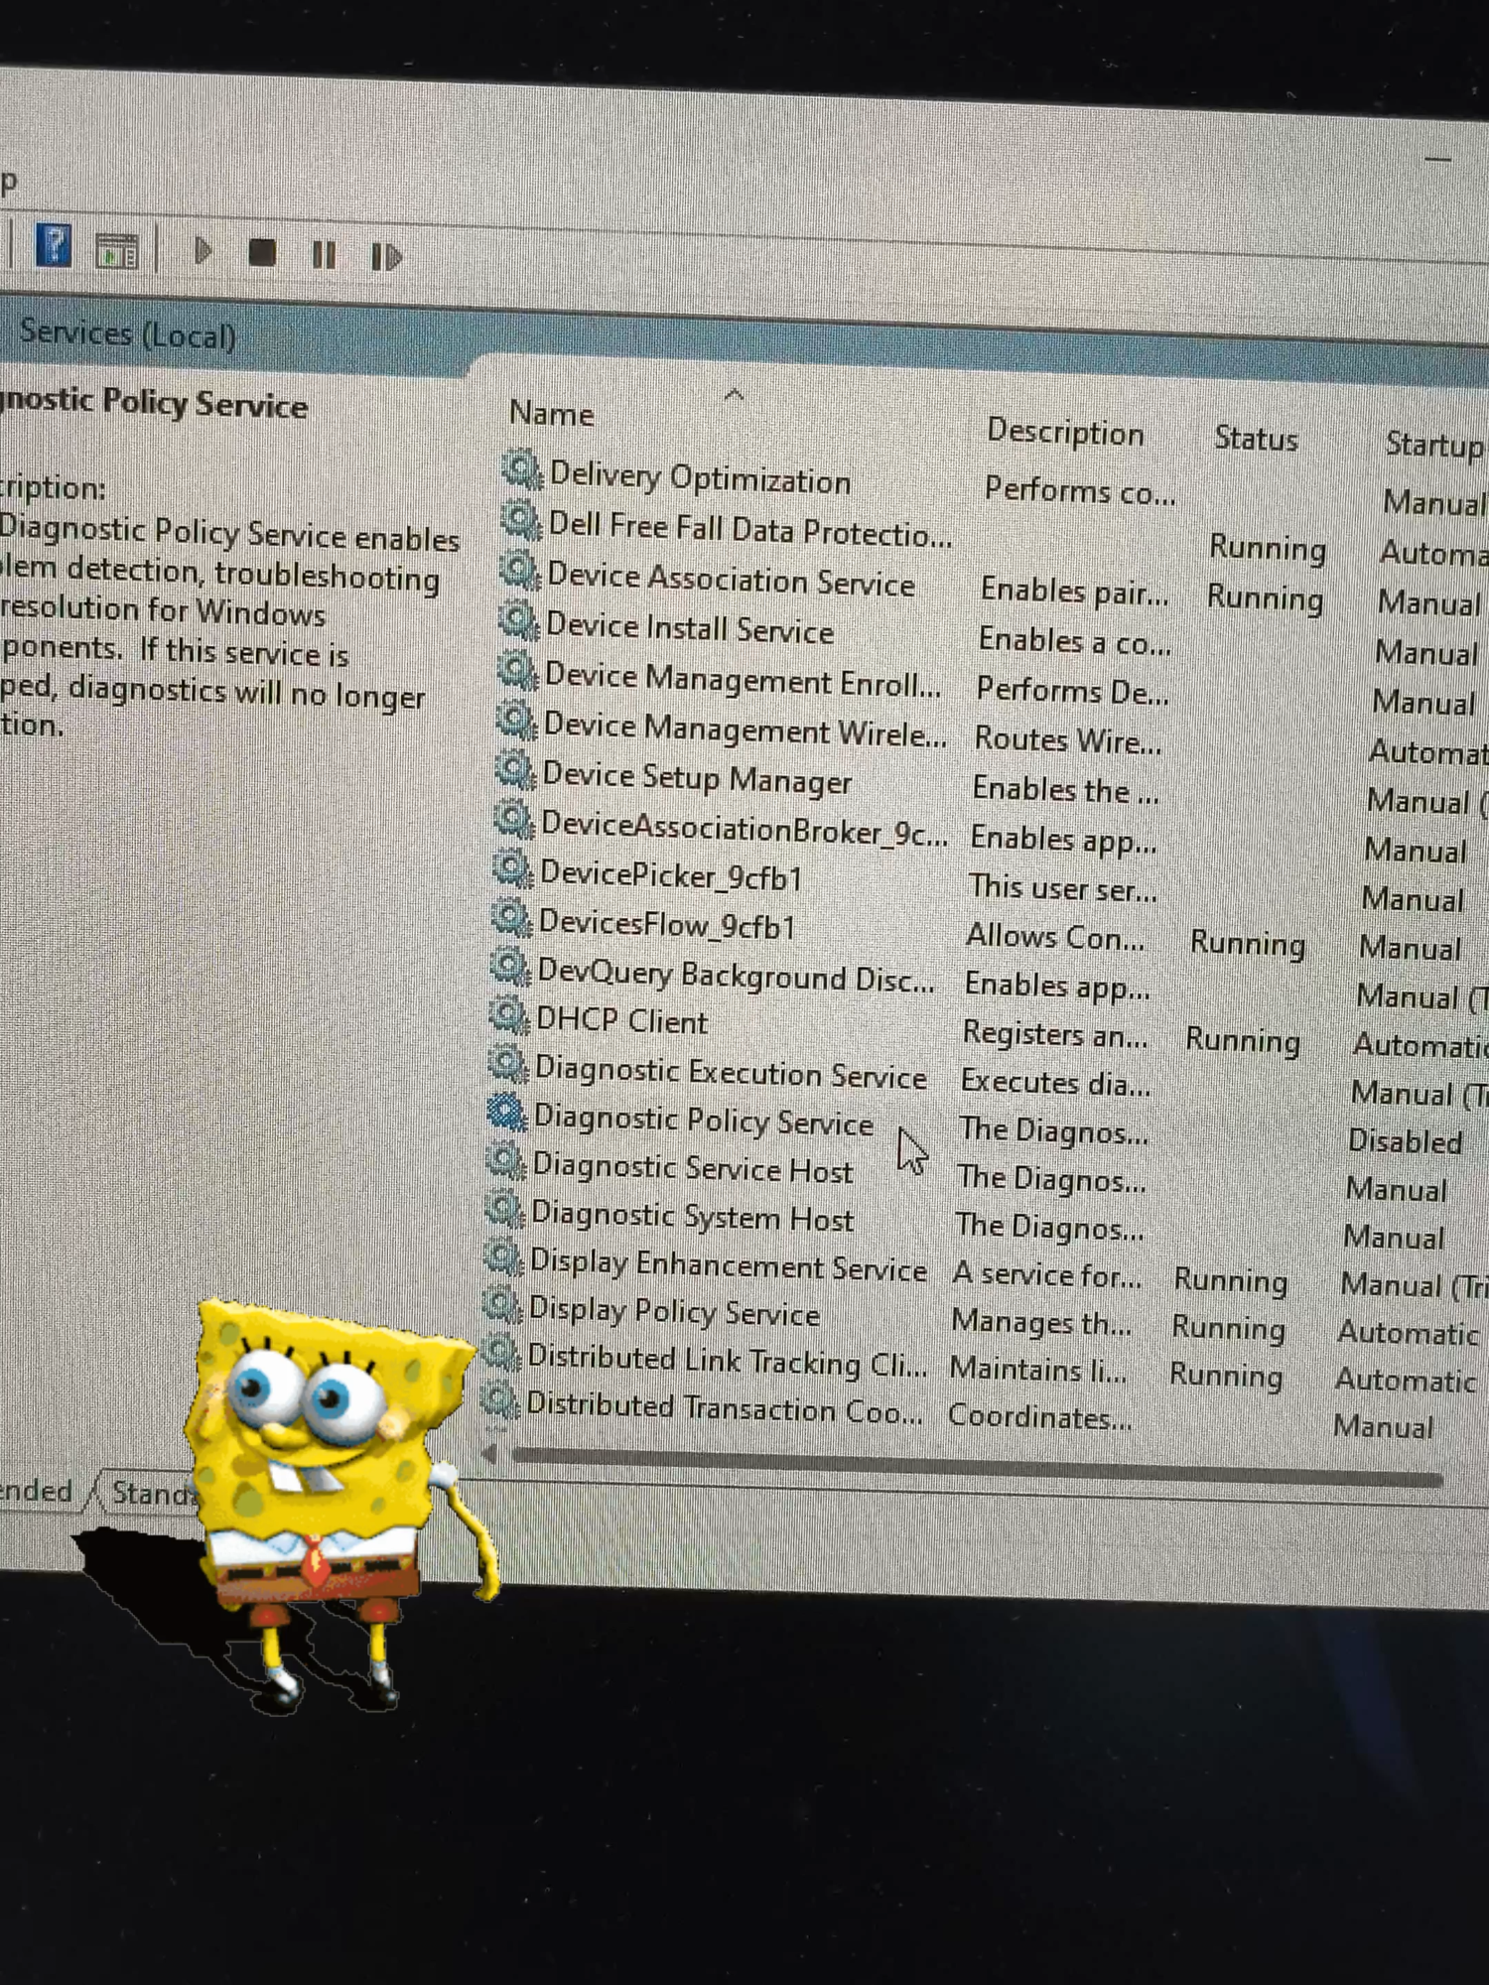Viewport: 1489px width, 1985px height.
Task: Click the Automatic startup type of Display Policy Service
Action: 1409,1333
